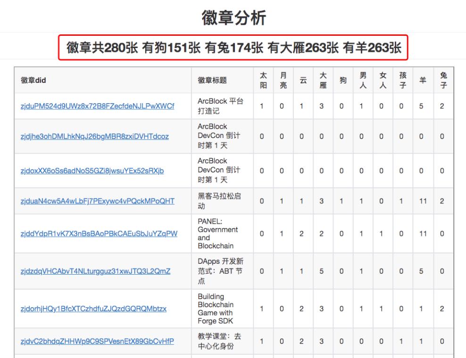The height and width of the screenshot is (358, 466).
Task: Open the zjduaN4cw5A4 badge DID link
Action: 97,201
